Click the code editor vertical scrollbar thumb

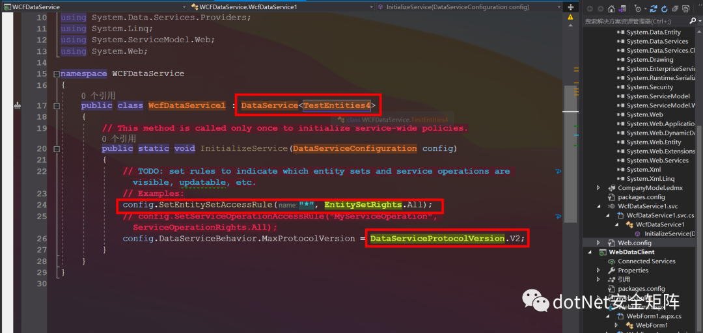tap(570, 153)
